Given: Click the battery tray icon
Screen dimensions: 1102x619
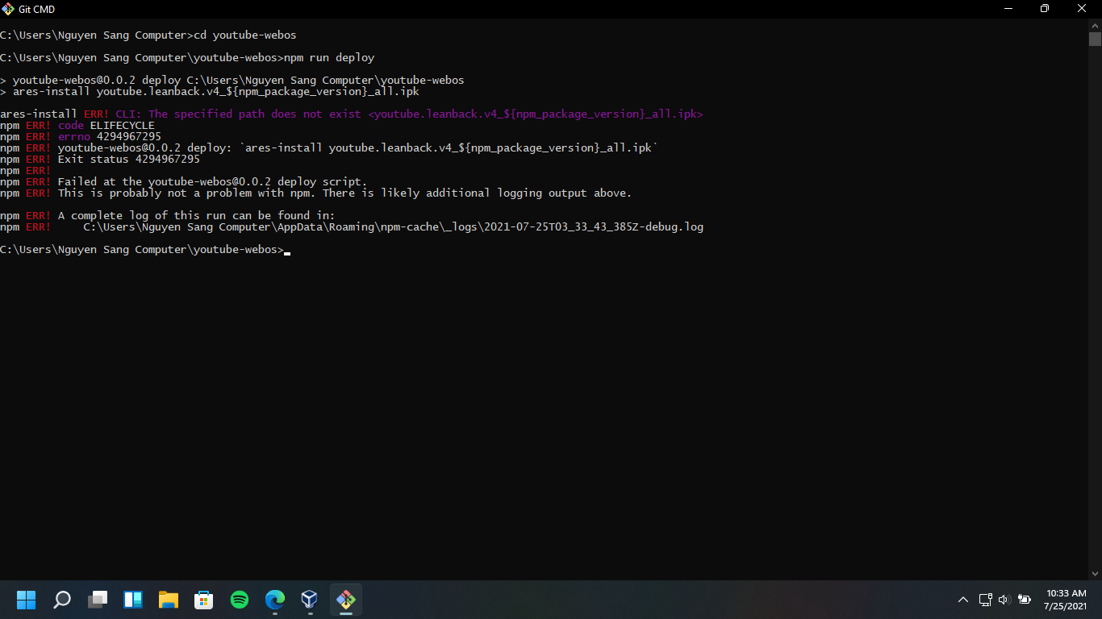Looking at the screenshot, I should (x=1025, y=600).
